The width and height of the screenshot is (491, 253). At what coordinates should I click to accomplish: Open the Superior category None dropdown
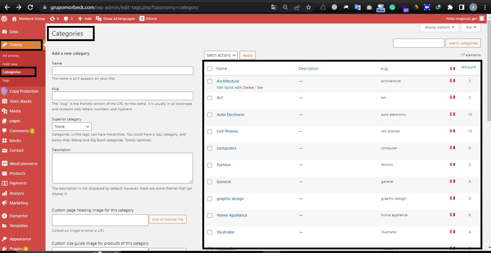[x=72, y=126]
